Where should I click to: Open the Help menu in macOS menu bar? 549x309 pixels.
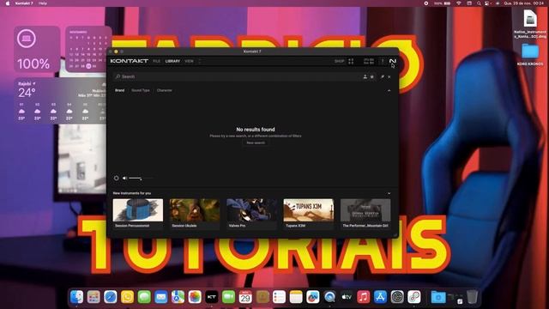tap(43, 3)
